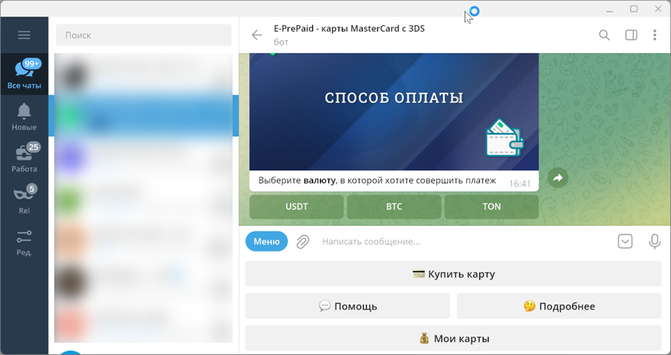Viewport: 671px width, 355px height.
Task: Switch to the 'Работа' folder
Action: 24,158
